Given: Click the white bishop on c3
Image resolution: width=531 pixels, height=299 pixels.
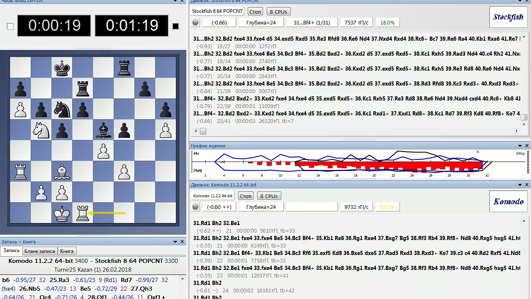Looking at the screenshot, I should (62, 172).
